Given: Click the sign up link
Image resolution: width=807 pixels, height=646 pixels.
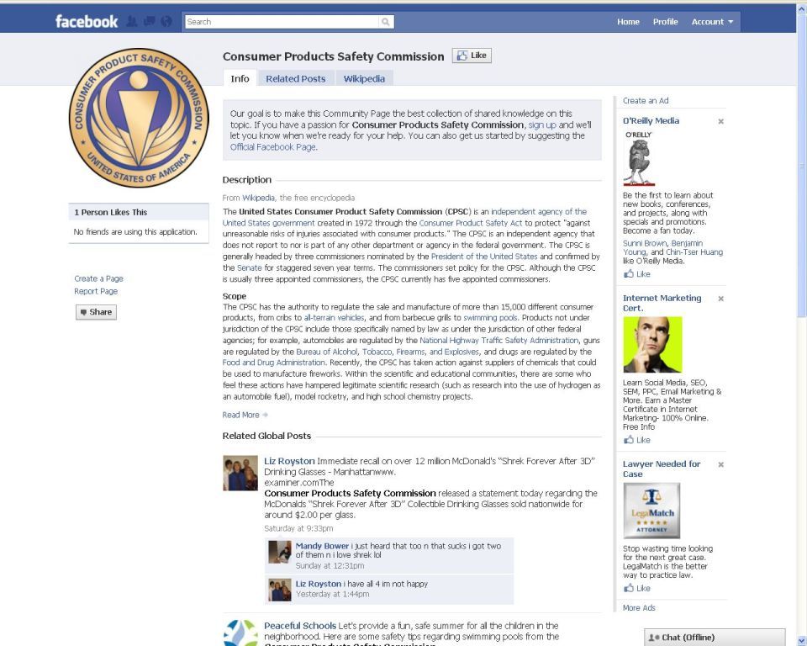Looking at the screenshot, I should tap(542, 124).
